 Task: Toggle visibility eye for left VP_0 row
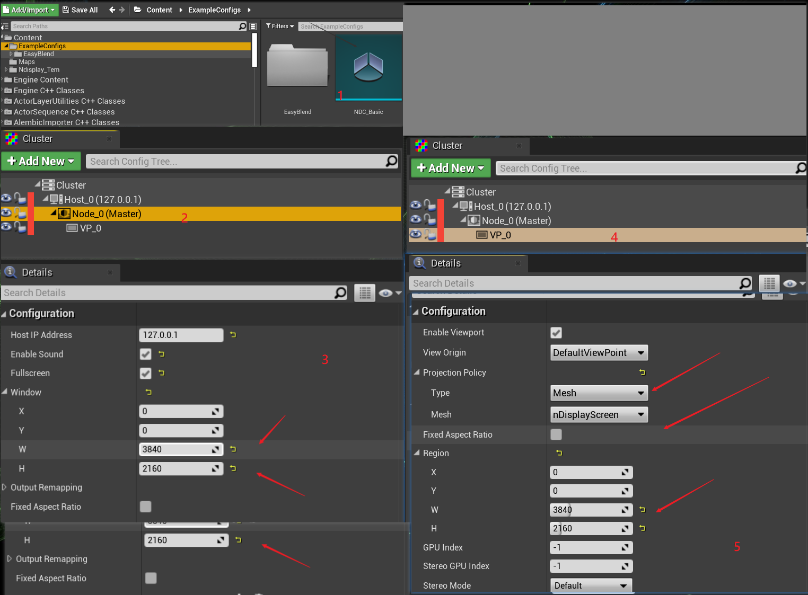[6, 227]
